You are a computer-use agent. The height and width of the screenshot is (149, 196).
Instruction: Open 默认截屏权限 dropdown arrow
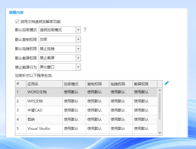(78, 58)
